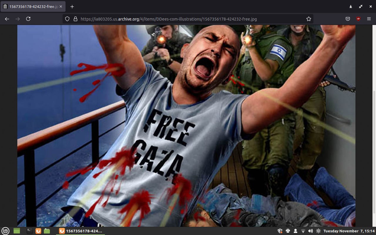Screen dimensions: 376x235
Task: Reload the current page
Action: coord(28,19)
